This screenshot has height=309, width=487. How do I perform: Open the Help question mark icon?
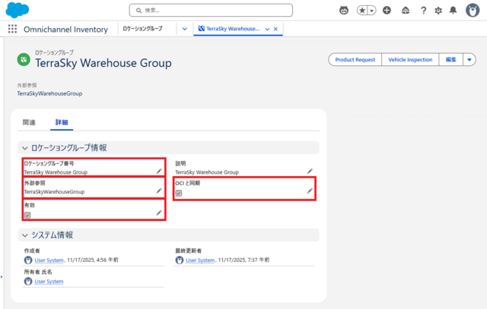tap(423, 10)
